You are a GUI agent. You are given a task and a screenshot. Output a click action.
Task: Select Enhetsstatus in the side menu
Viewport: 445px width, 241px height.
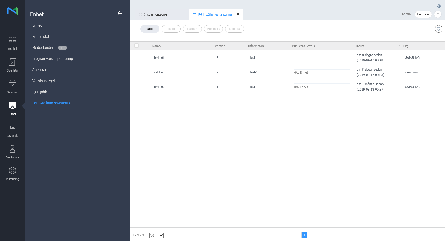pos(43,37)
